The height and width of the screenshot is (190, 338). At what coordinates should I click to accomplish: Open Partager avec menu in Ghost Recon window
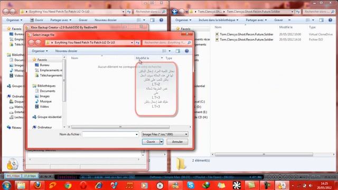pos(256,20)
